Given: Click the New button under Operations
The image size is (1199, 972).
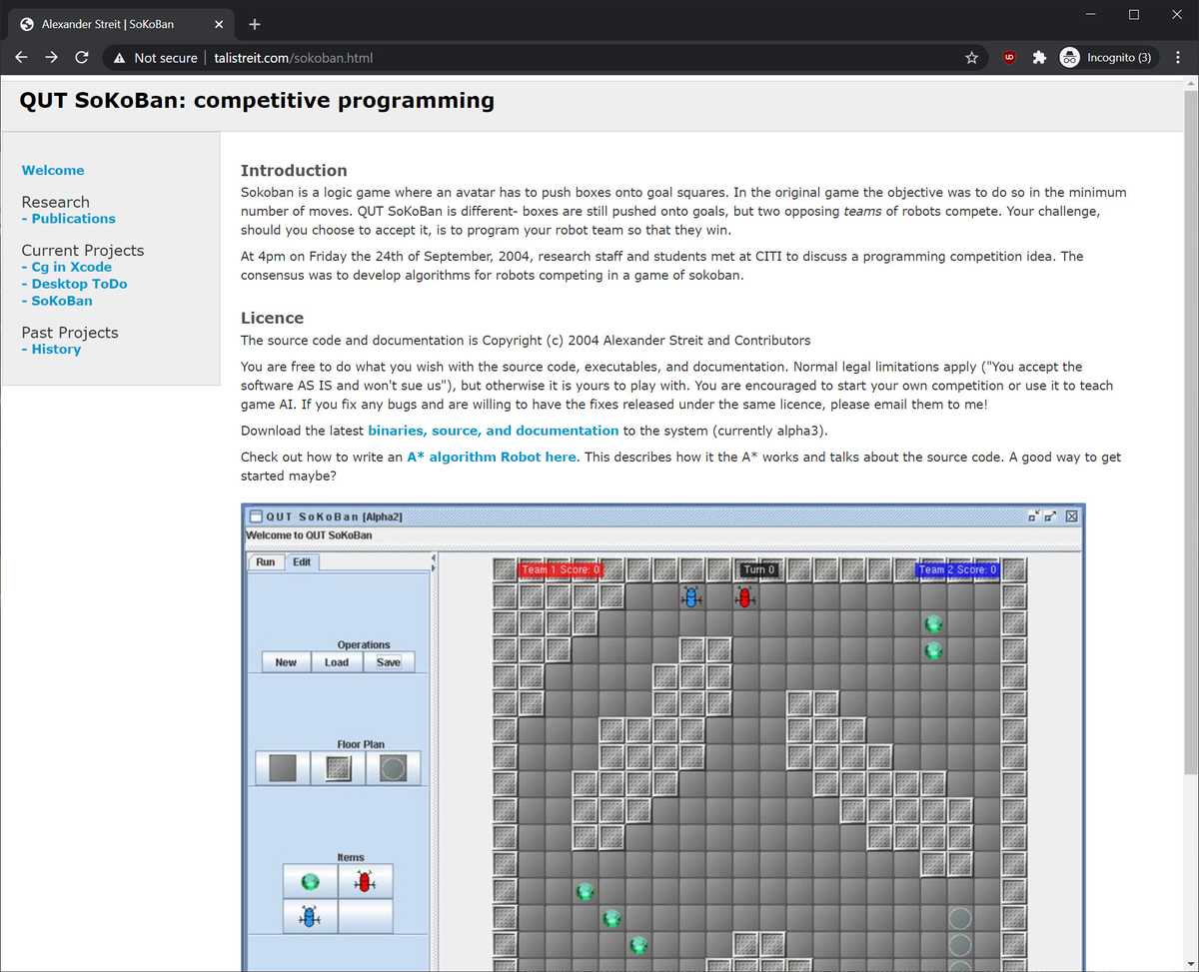Looking at the screenshot, I should (286, 662).
